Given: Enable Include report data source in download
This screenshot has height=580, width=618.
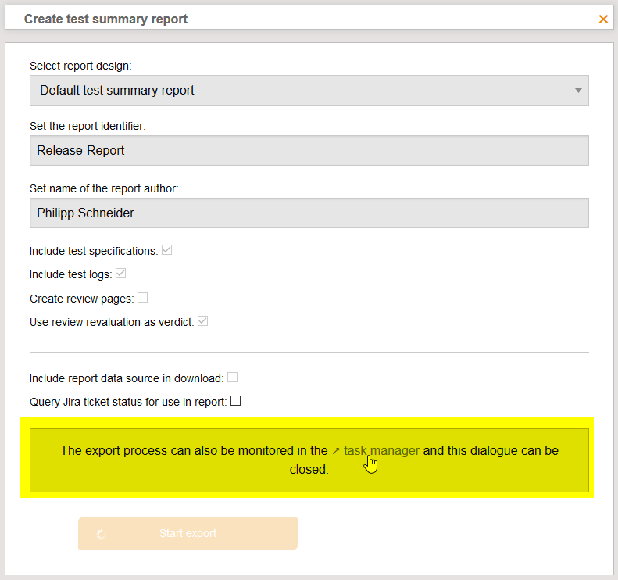Looking at the screenshot, I should tap(233, 378).
